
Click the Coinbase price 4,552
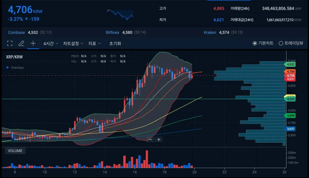33,32
